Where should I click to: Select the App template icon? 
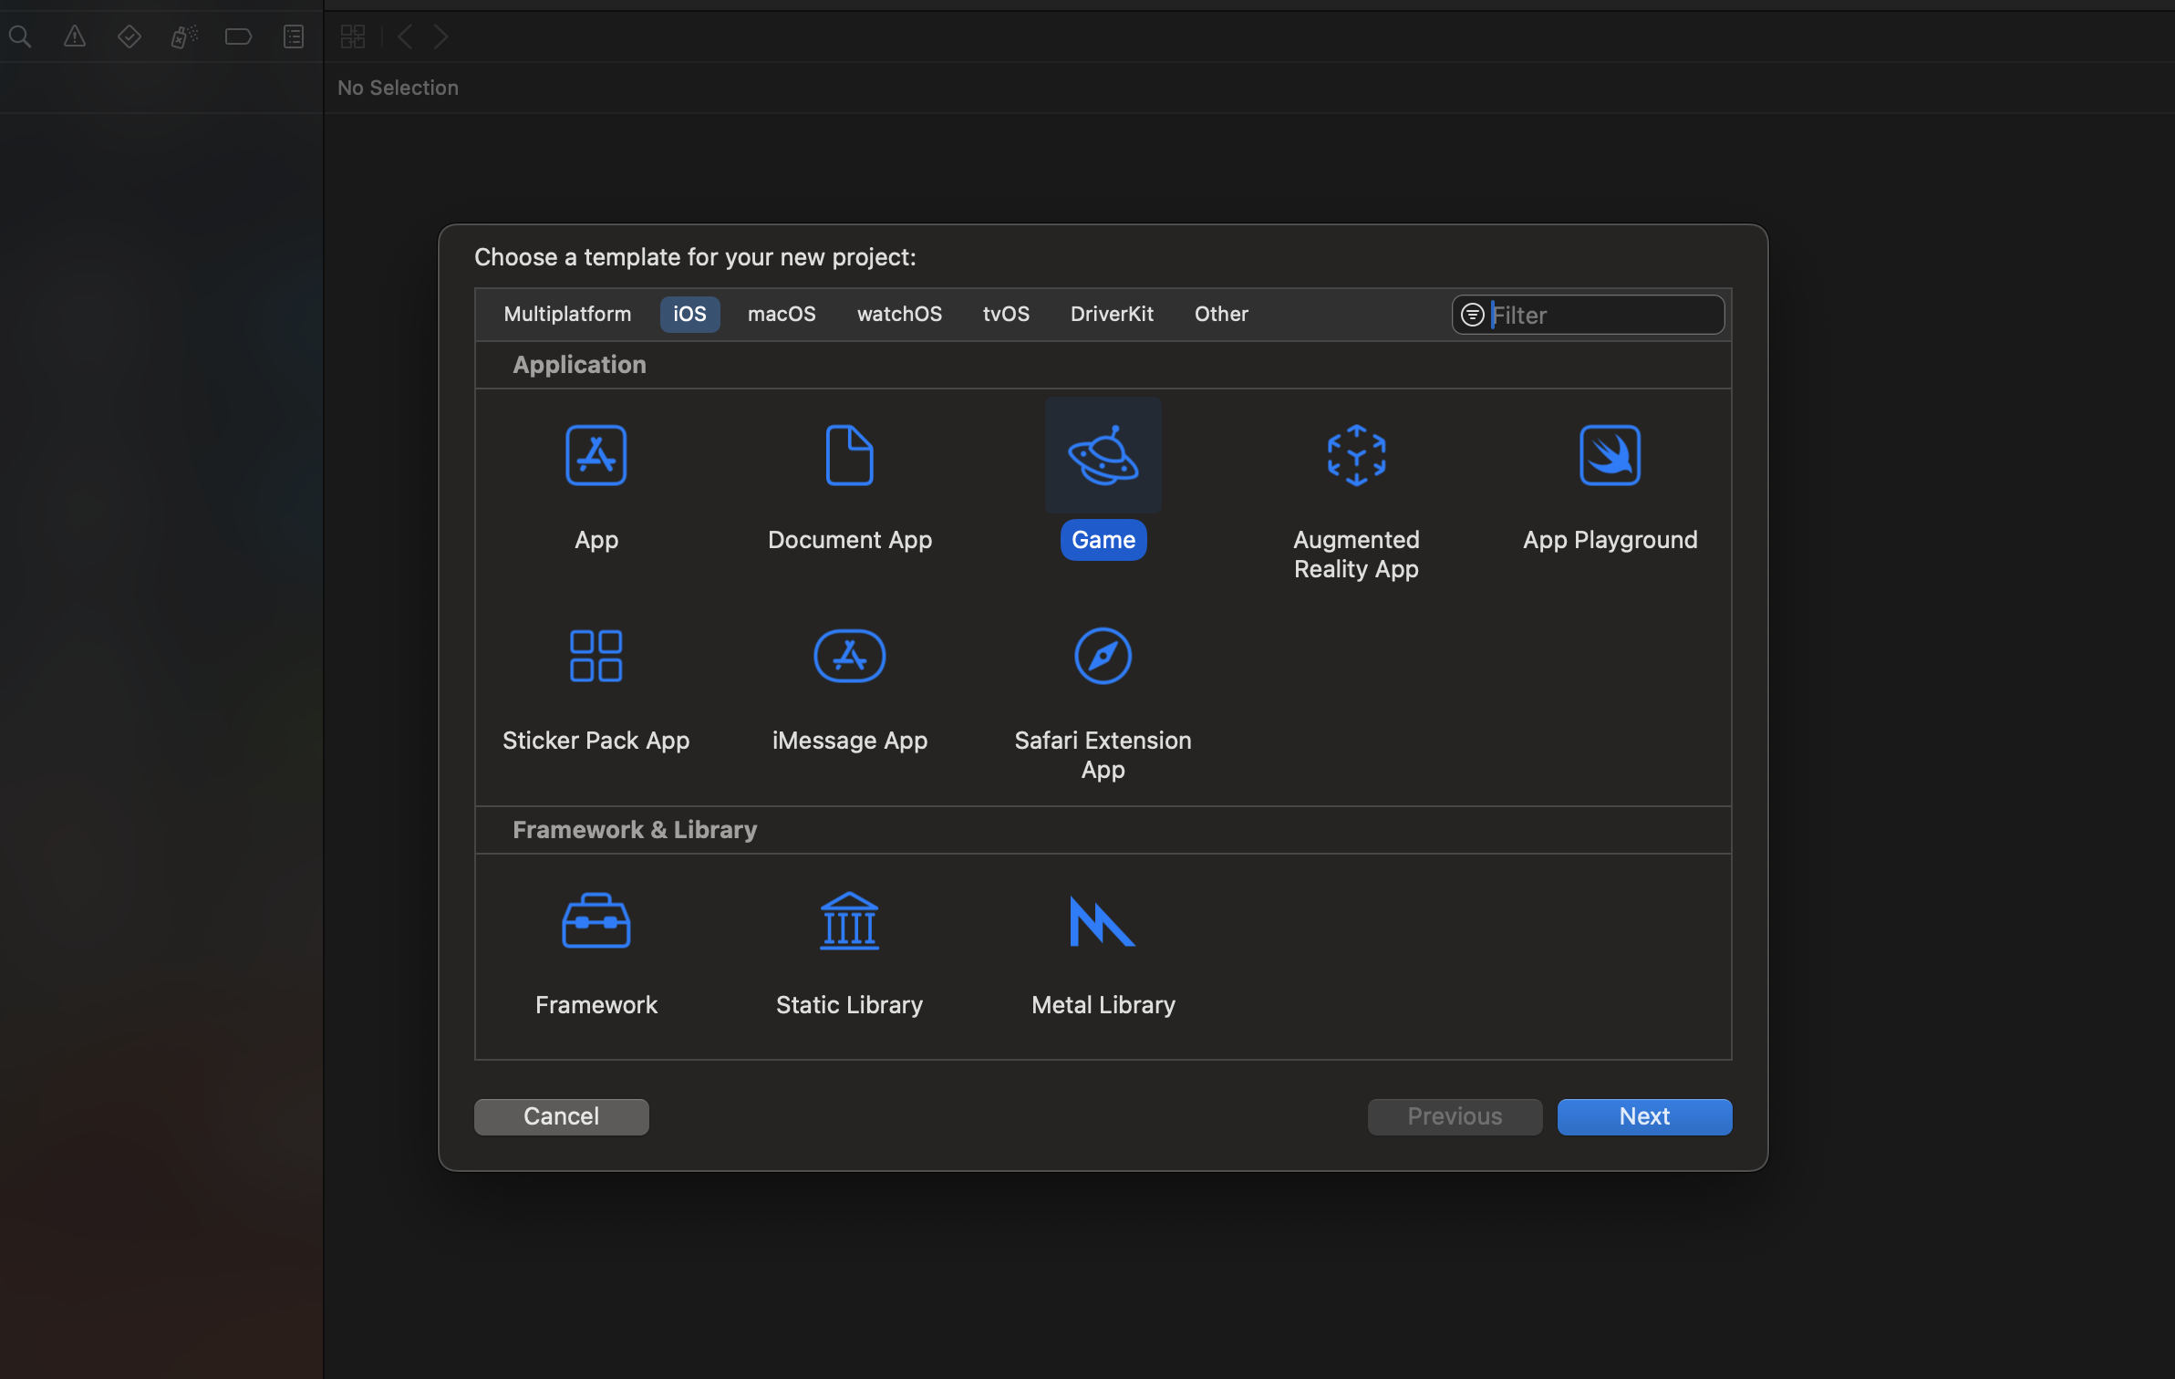(x=596, y=455)
